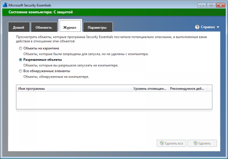The image size is (228, 159).
Task: Click the Объекты, которые вы разрешили description
Action: click(71, 65)
